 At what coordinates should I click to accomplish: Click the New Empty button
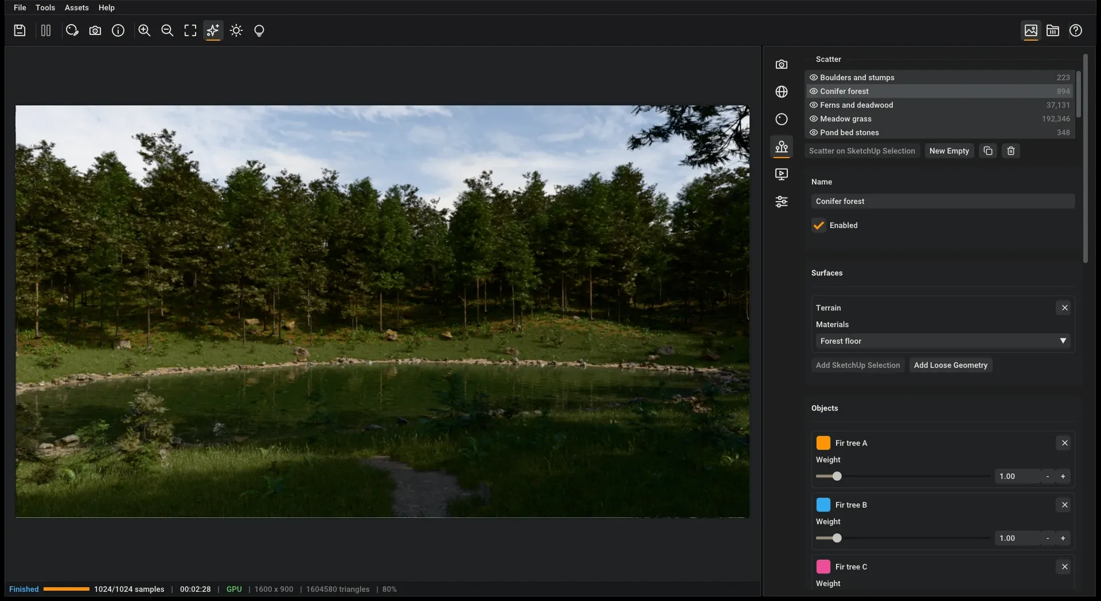(x=949, y=151)
